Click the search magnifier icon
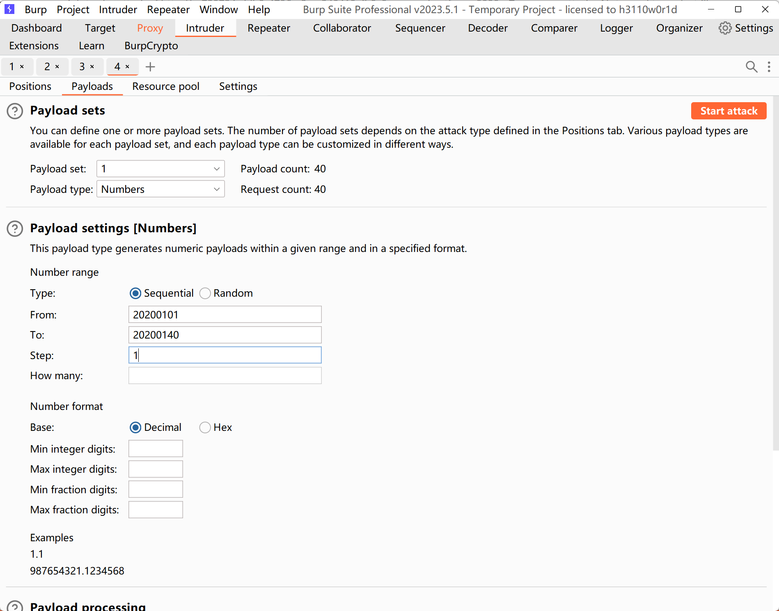Screen dimensions: 779x611 pos(752,66)
